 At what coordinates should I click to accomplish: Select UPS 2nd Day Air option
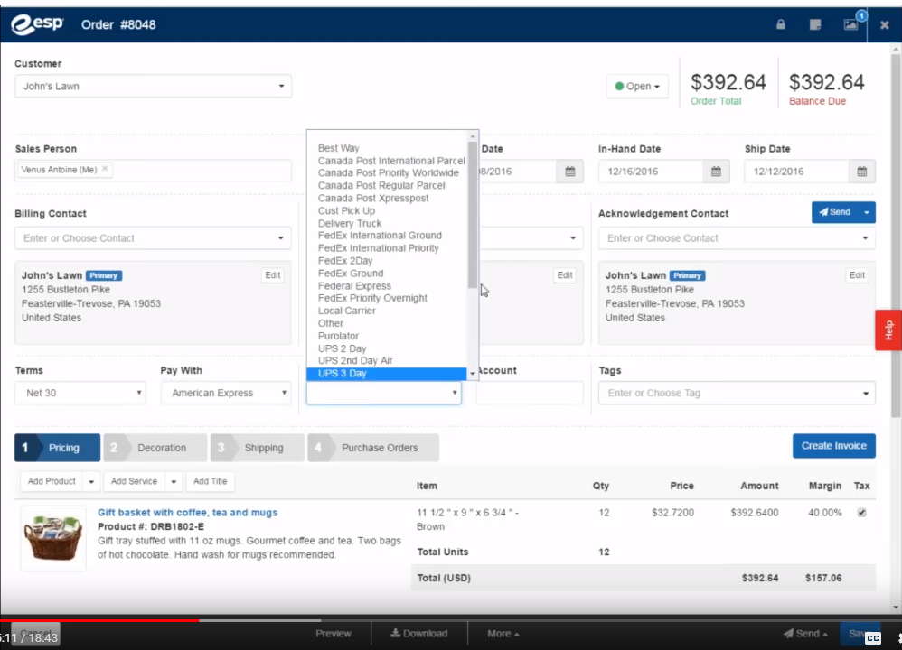point(355,361)
